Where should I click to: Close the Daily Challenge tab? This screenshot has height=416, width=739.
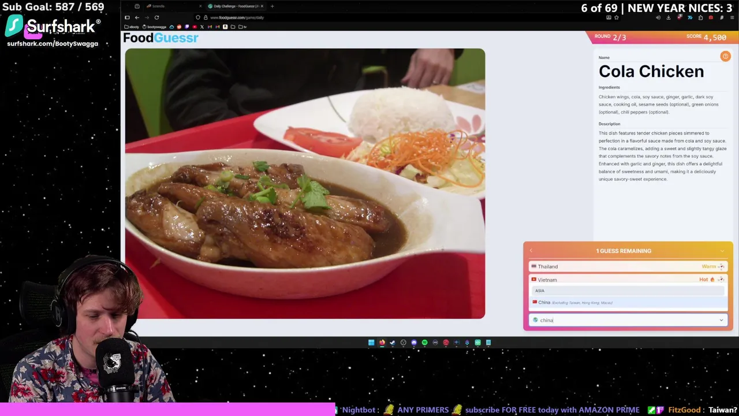(x=262, y=6)
